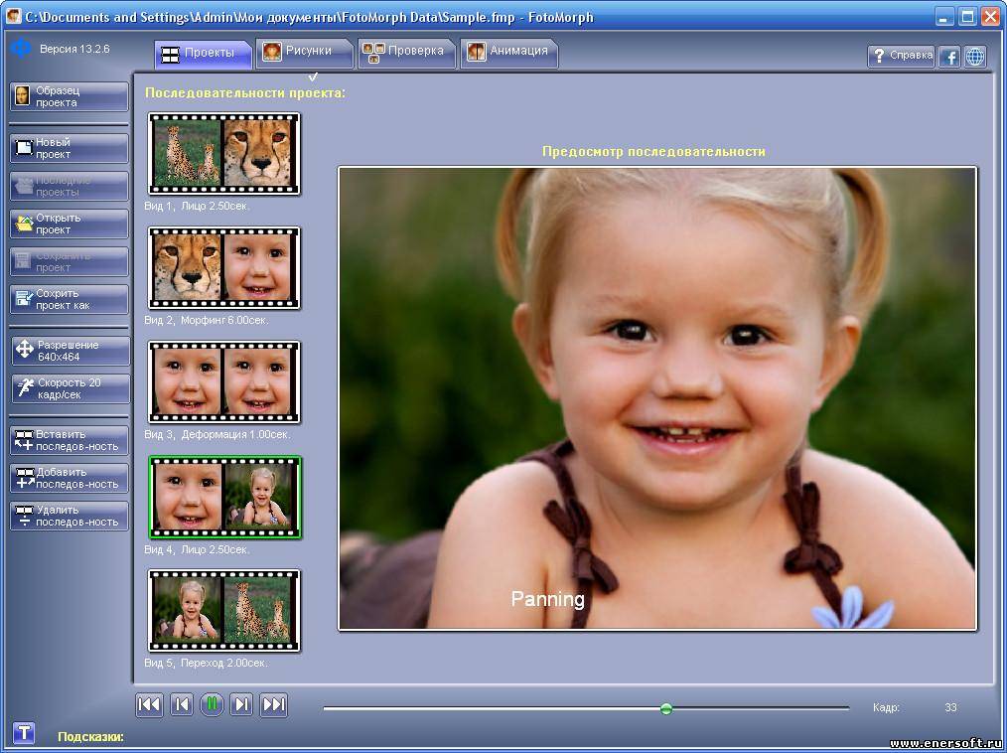
Task: Open the Разрешение 640x464 setting
Action: coord(70,351)
